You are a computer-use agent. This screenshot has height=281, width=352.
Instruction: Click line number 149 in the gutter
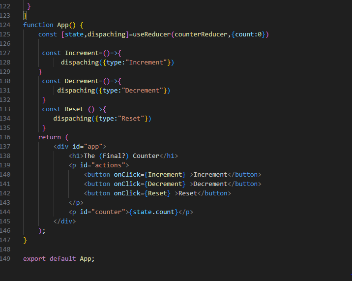pos(5,259)
